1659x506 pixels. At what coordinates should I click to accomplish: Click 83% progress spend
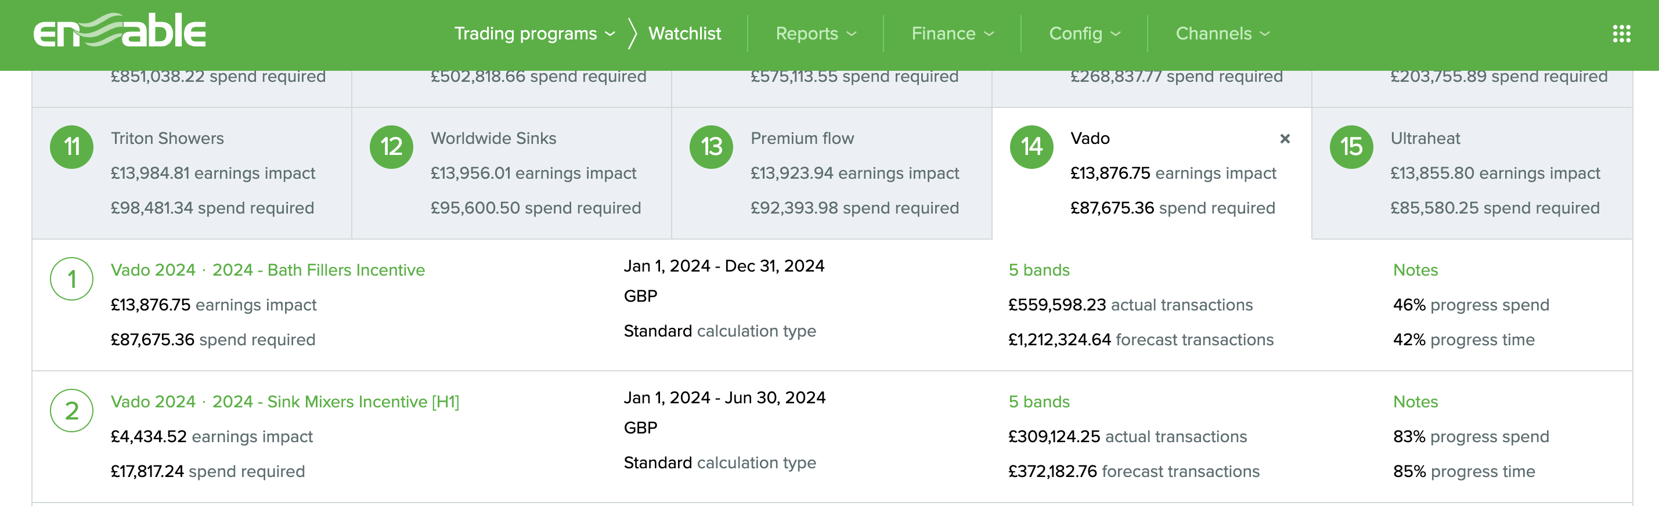[x=1471, y=436]
